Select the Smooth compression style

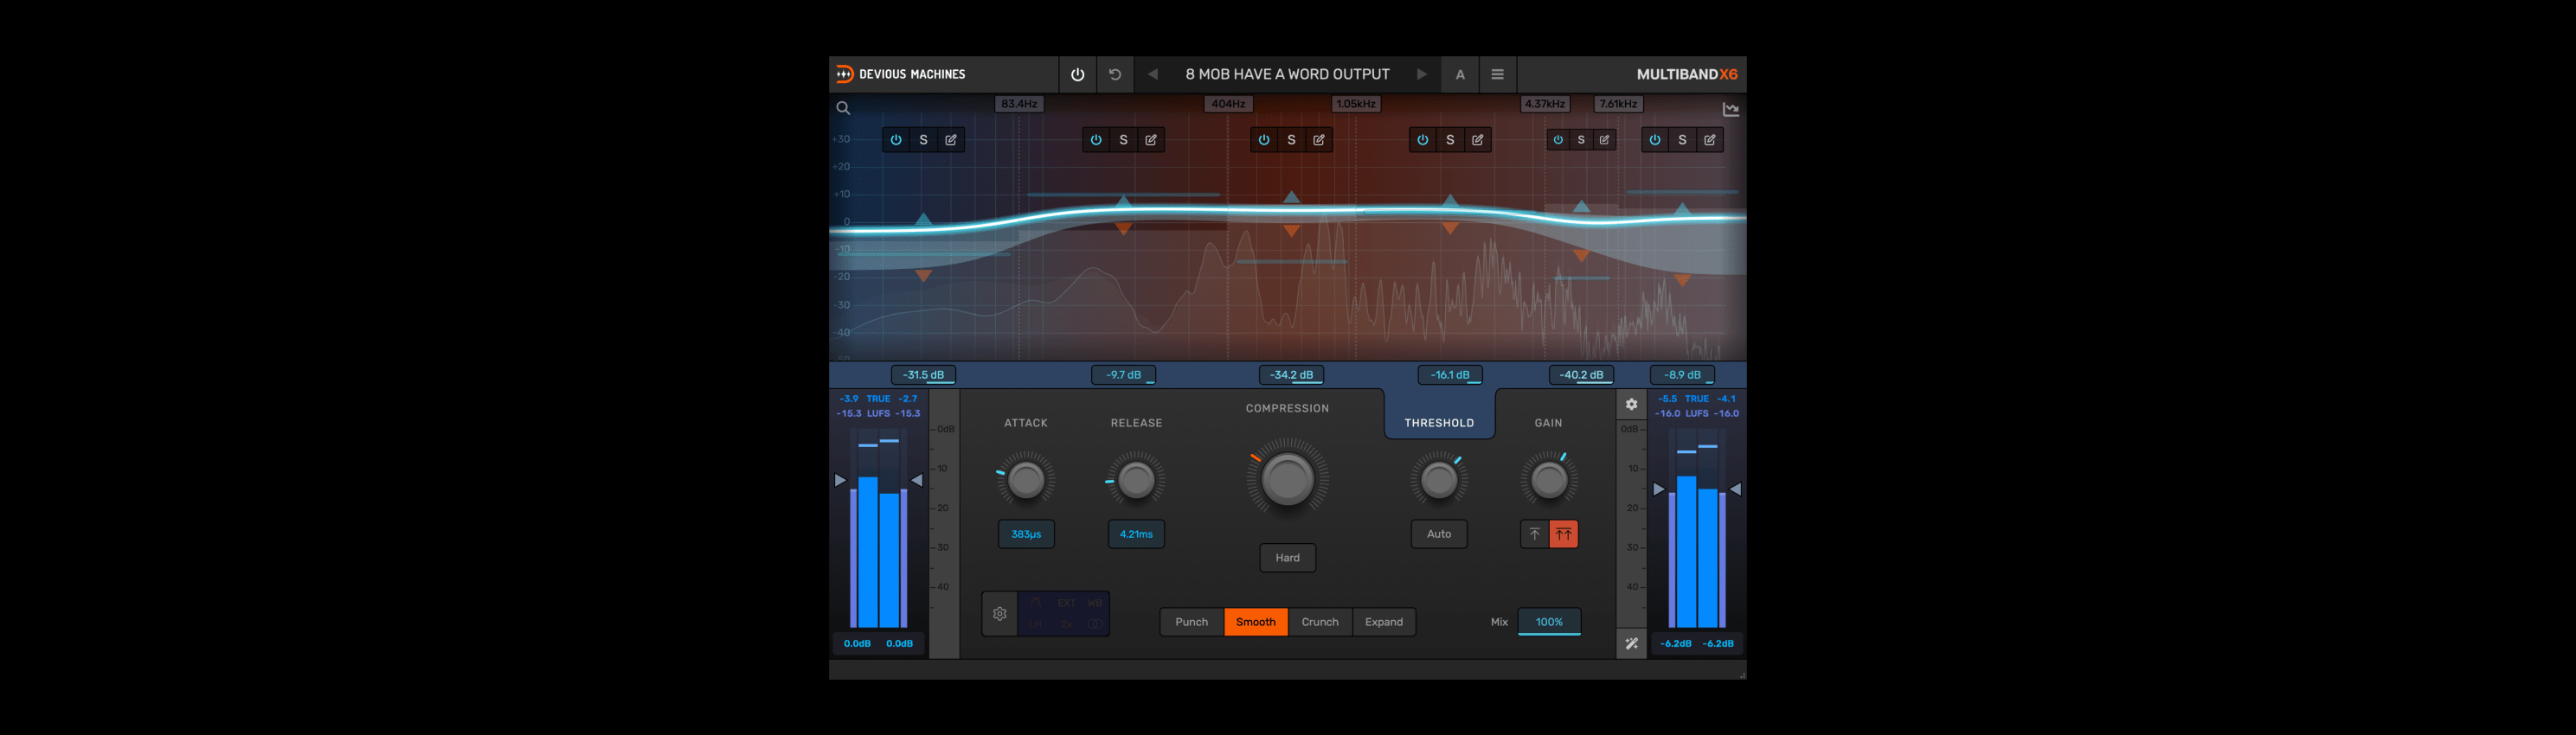tap(1256, 622)
